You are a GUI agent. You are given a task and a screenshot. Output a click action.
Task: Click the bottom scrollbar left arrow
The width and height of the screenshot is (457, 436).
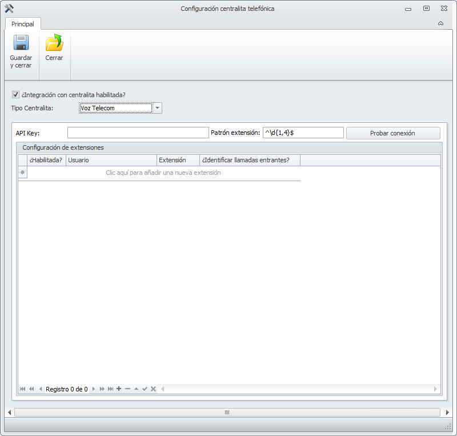pos(9,412)
